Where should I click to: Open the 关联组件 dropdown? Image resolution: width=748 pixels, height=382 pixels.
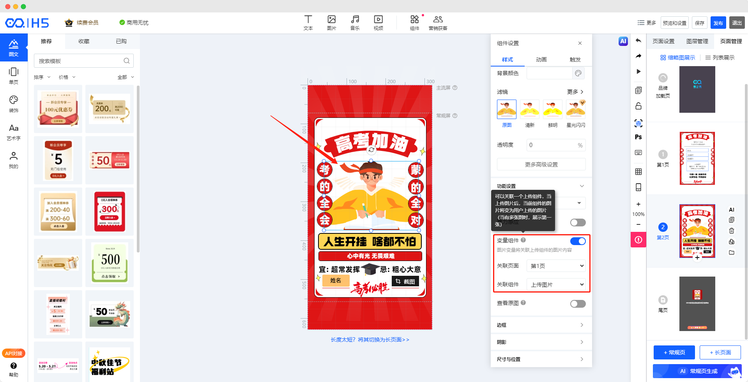coord(556,284)
